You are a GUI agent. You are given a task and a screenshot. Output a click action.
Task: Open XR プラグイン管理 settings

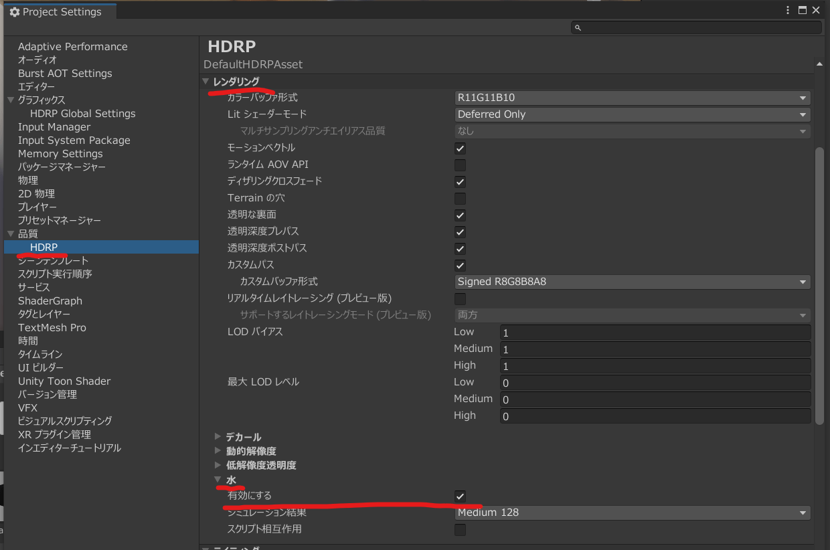54,435
